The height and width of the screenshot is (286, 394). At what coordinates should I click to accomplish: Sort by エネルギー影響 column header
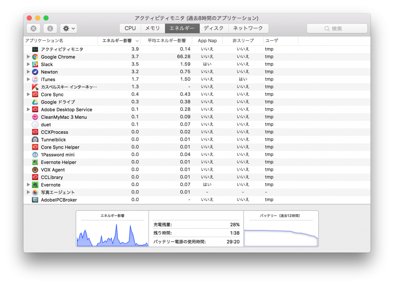pyautogui.click(x=119, y=41)
